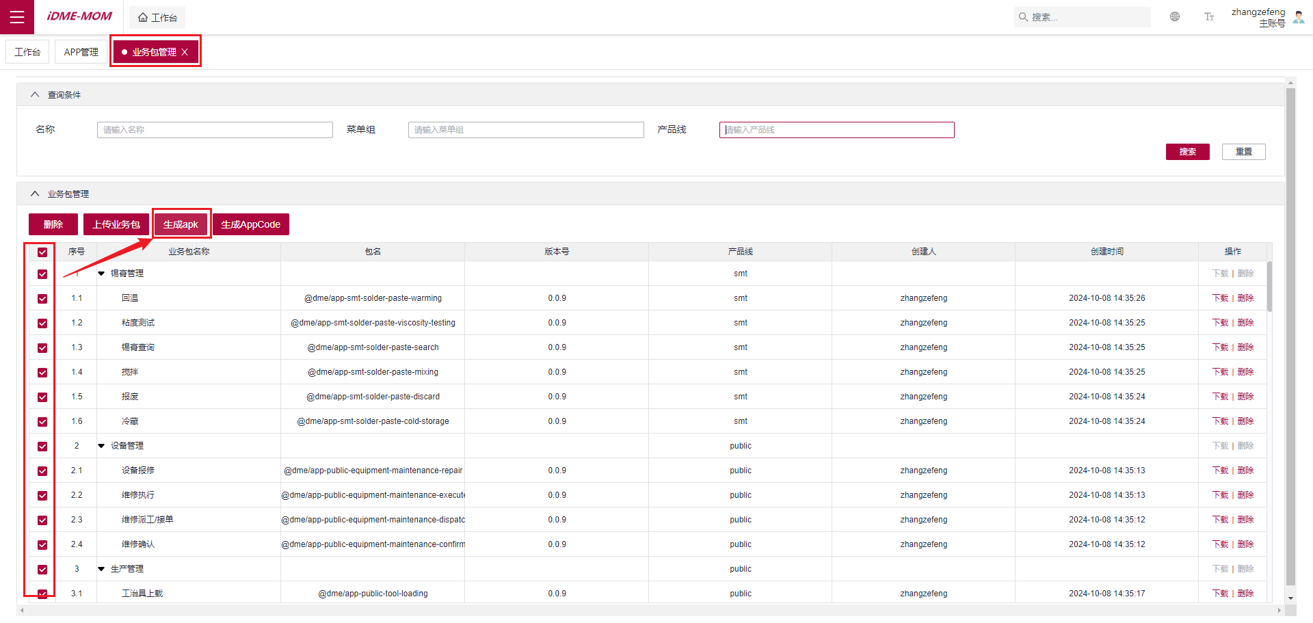Toggle the select-all header checkbox
This screenshot has height=623, width=1313.
coord(42,252)
